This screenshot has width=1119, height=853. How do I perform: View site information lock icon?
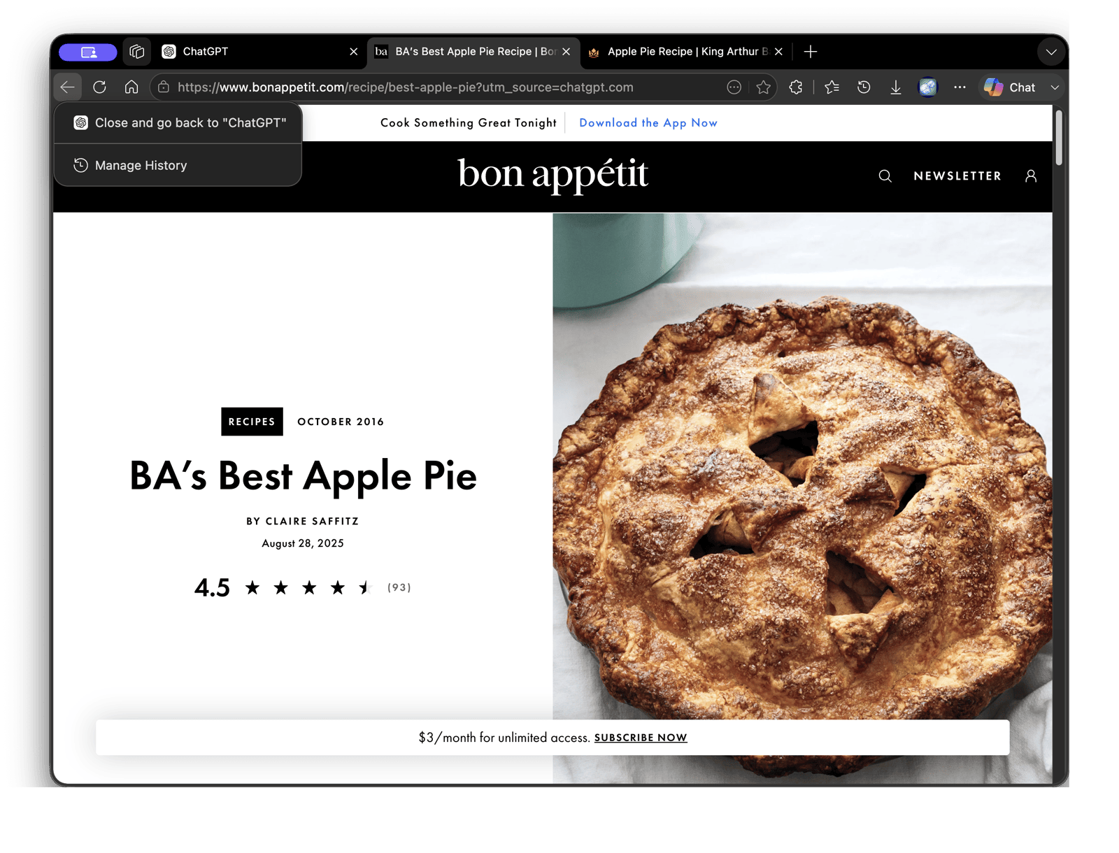tap(164, 87)
